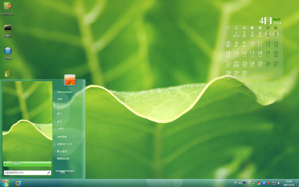The height and width of the screenshot is (187, 299).
Task: Open Administrator in the Start menu
Action: tap(64, 92)
